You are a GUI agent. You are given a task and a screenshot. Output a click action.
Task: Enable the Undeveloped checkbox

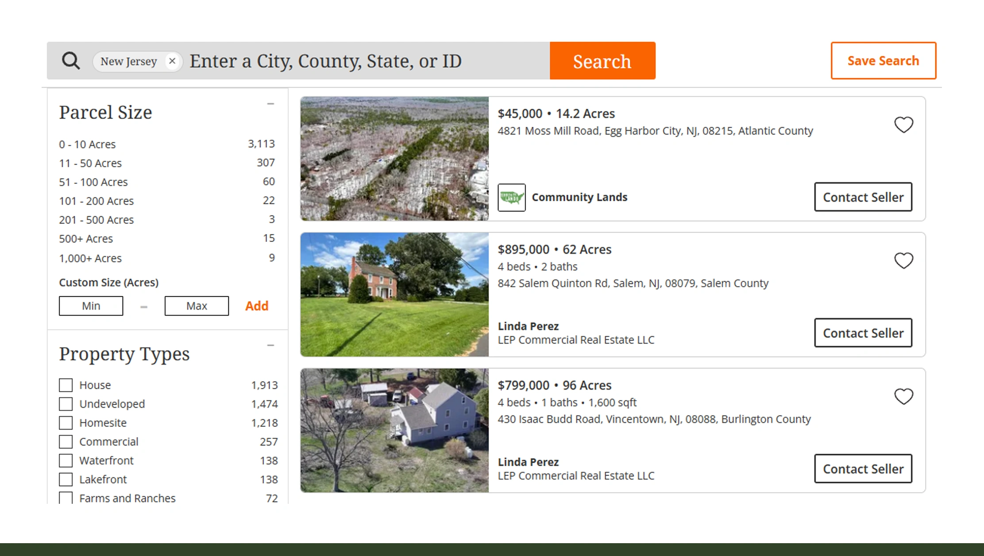[66, 404]
